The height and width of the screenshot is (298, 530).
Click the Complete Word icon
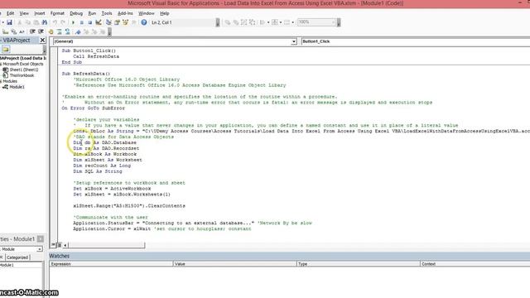click(x=22, y=31)
